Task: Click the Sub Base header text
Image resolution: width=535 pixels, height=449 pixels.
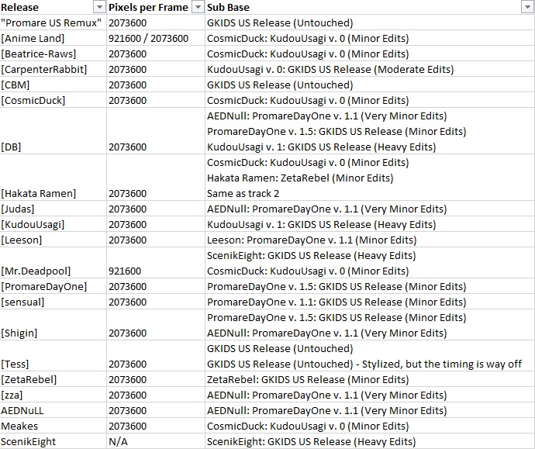Action: [x=228, y=8]
